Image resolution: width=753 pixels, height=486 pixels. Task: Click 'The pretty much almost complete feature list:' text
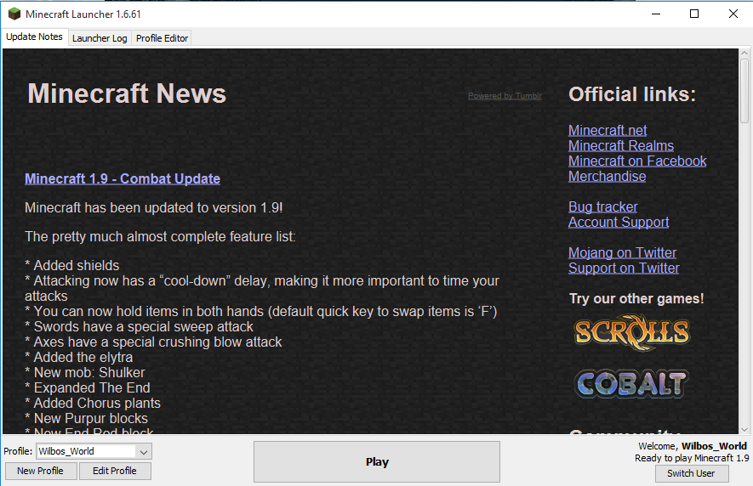pyautogui.click(x=160, y=236)
